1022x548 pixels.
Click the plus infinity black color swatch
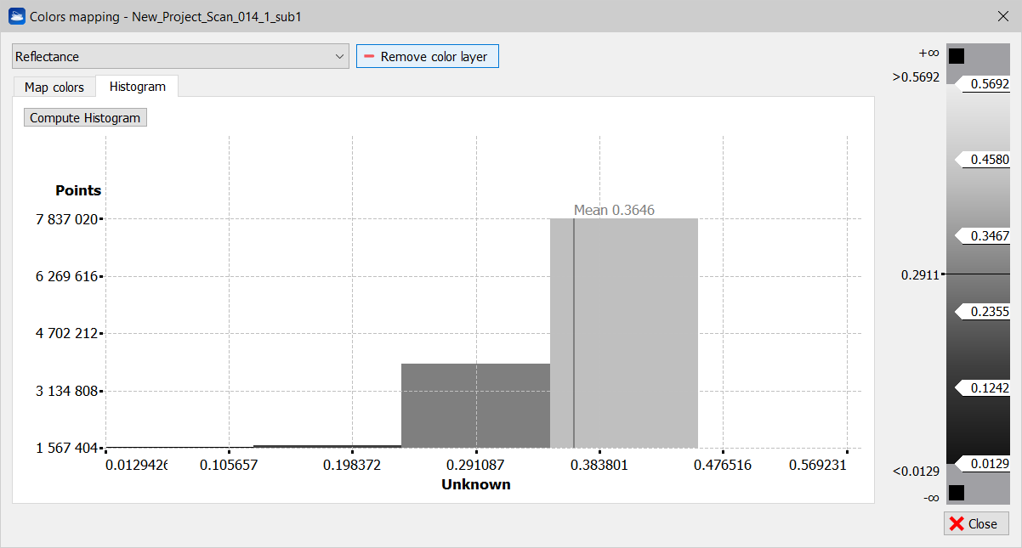coord(957,56)
